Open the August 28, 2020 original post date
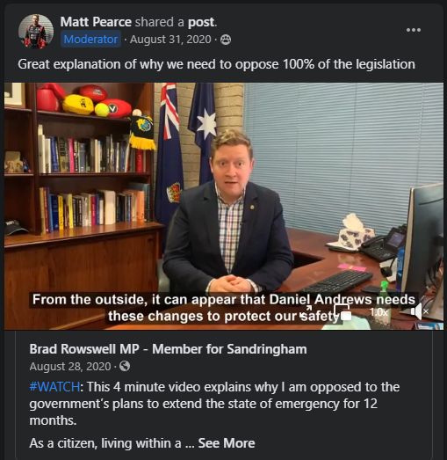The image size is (447, 460). point(70,367)
